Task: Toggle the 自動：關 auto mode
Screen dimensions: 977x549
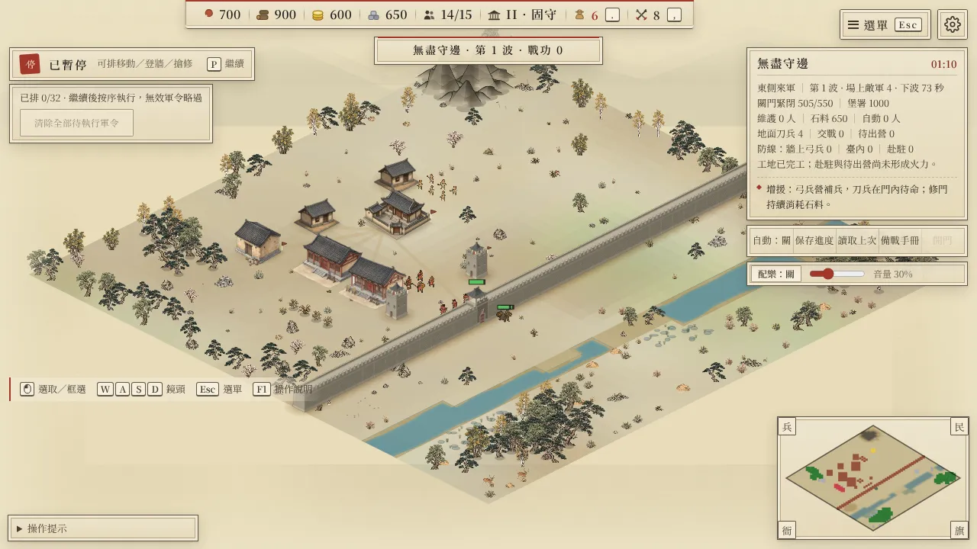Action: [772, 240]
